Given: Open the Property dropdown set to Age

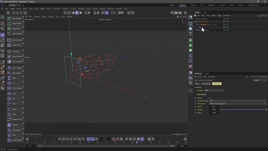Looking at the screenshot, I should (x=214, y=90).
